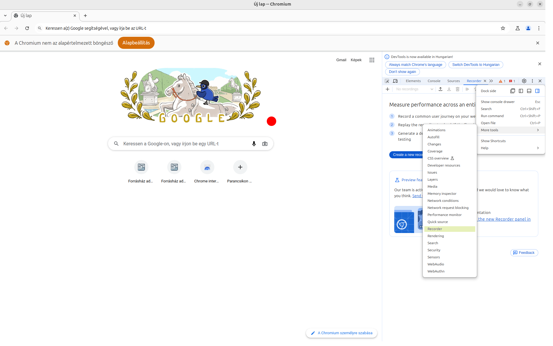Click the Alapbeállítás button
Image resolution: width=553 pixels, height=346 pixels.
(x=136, y=43)
